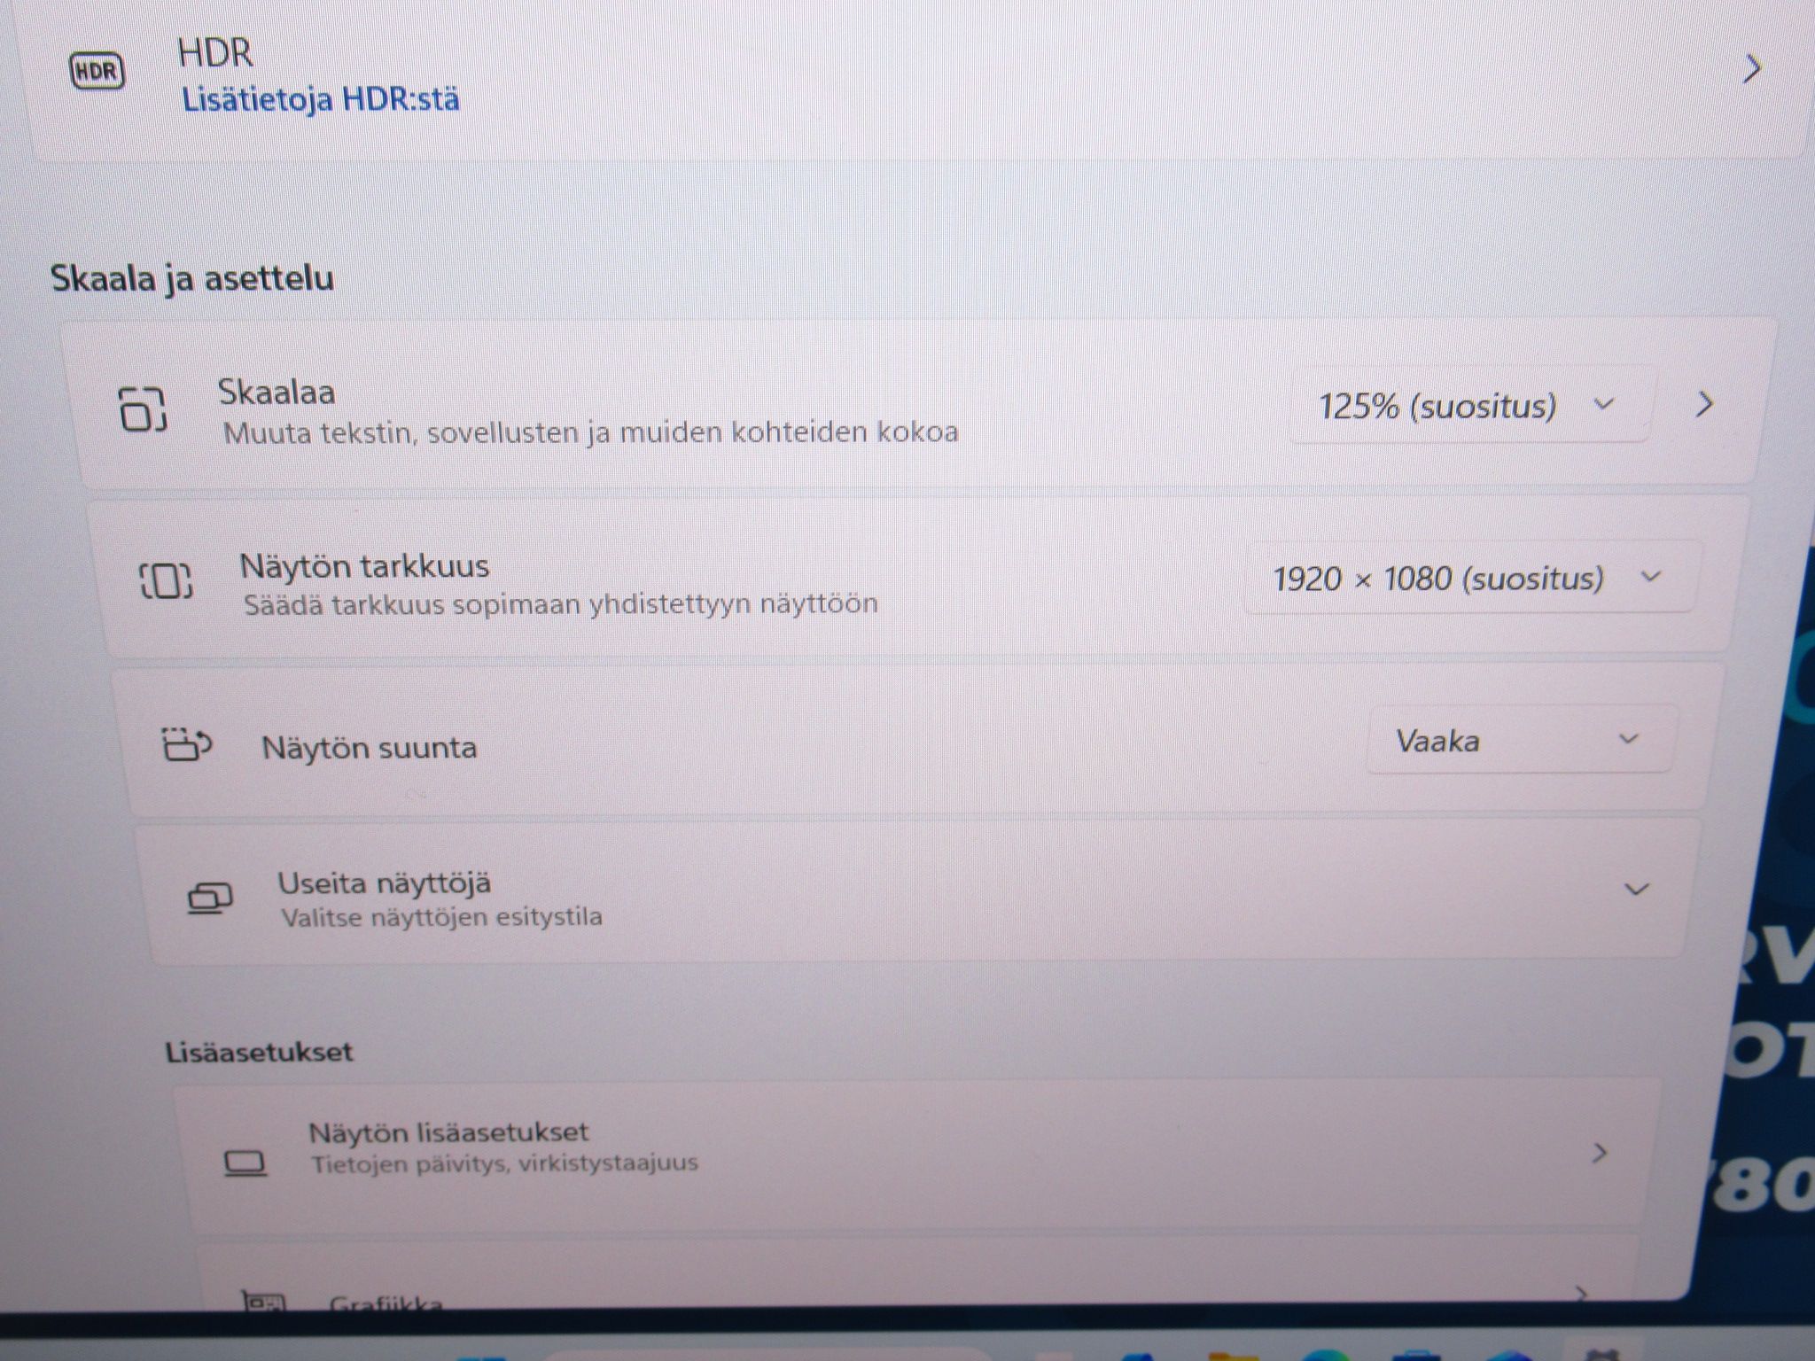
Task: Open the 125% (suositus) scale dropdown
Action: (1469, 406)
